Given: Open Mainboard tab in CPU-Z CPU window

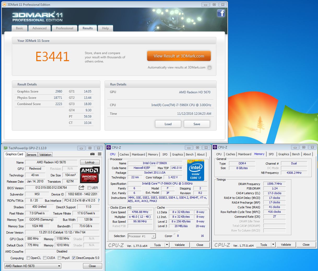Looking at the screenshot, I should (x=138, y=154).
